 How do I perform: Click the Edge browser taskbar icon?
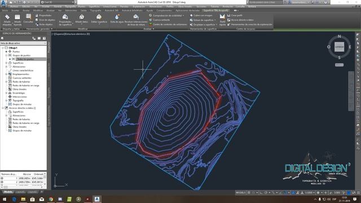click(14, 199)
